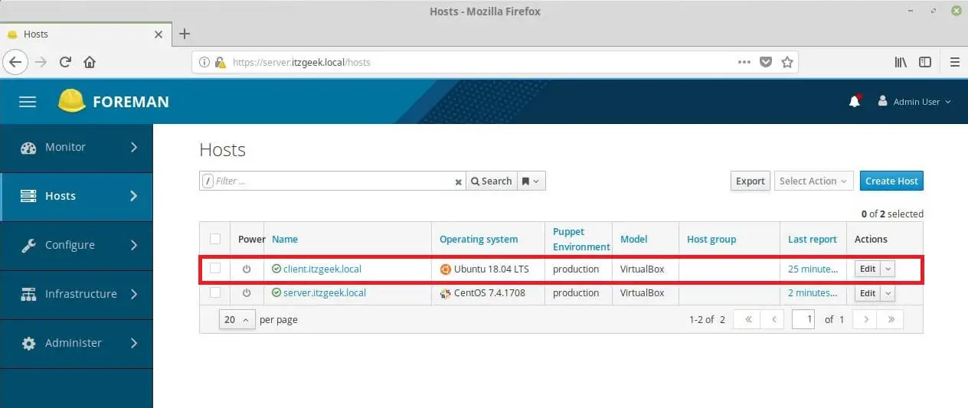Open the Monitor menu in sidebar
The height and width of the screenshot is (408, 968).
tap(77, 147)
